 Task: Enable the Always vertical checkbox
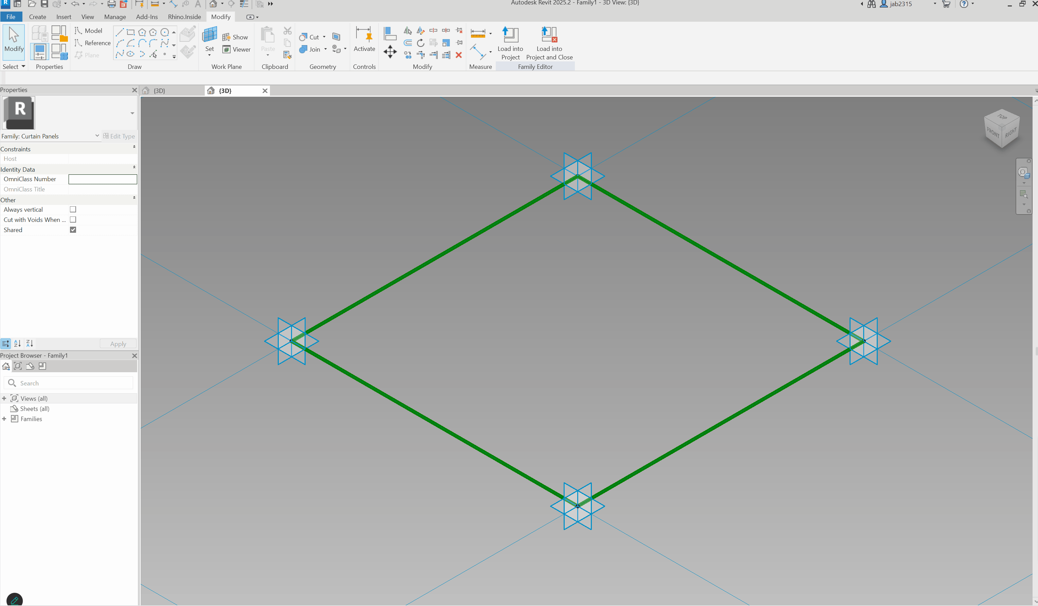coord(73,210)
